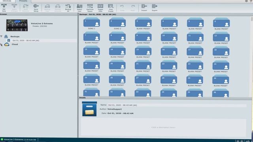Click the Apply Changes toolbar icon
This screenshot has width=253, height=142.
[x=14, y=8]
